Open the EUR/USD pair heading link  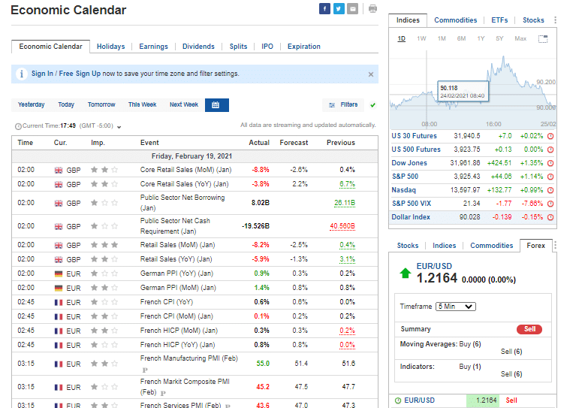pos(434,266)
